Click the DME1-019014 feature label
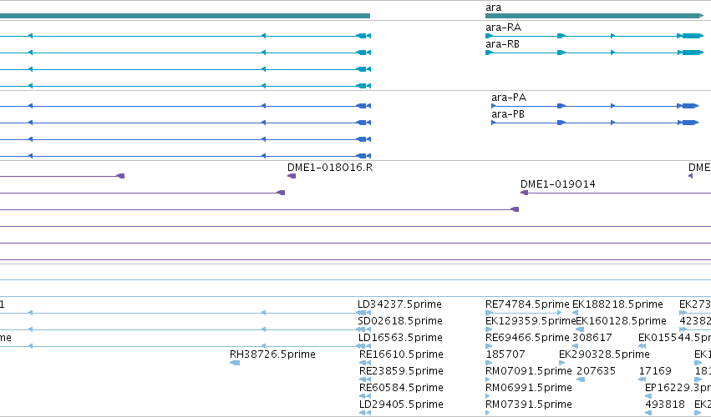The height and width of the screenshot is (417, 711). pyautogui.click(x=558, y=184)
